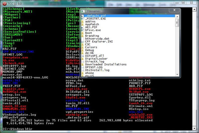199x133 pixels.
Task: Click the bfsvc.exe file icon
Action: coord(82,30)
